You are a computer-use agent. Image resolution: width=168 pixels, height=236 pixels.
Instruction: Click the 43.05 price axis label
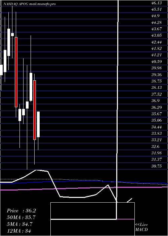click(157, 35)
